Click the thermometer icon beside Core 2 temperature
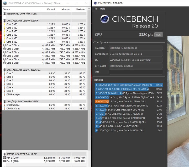 tap(4, 80)
